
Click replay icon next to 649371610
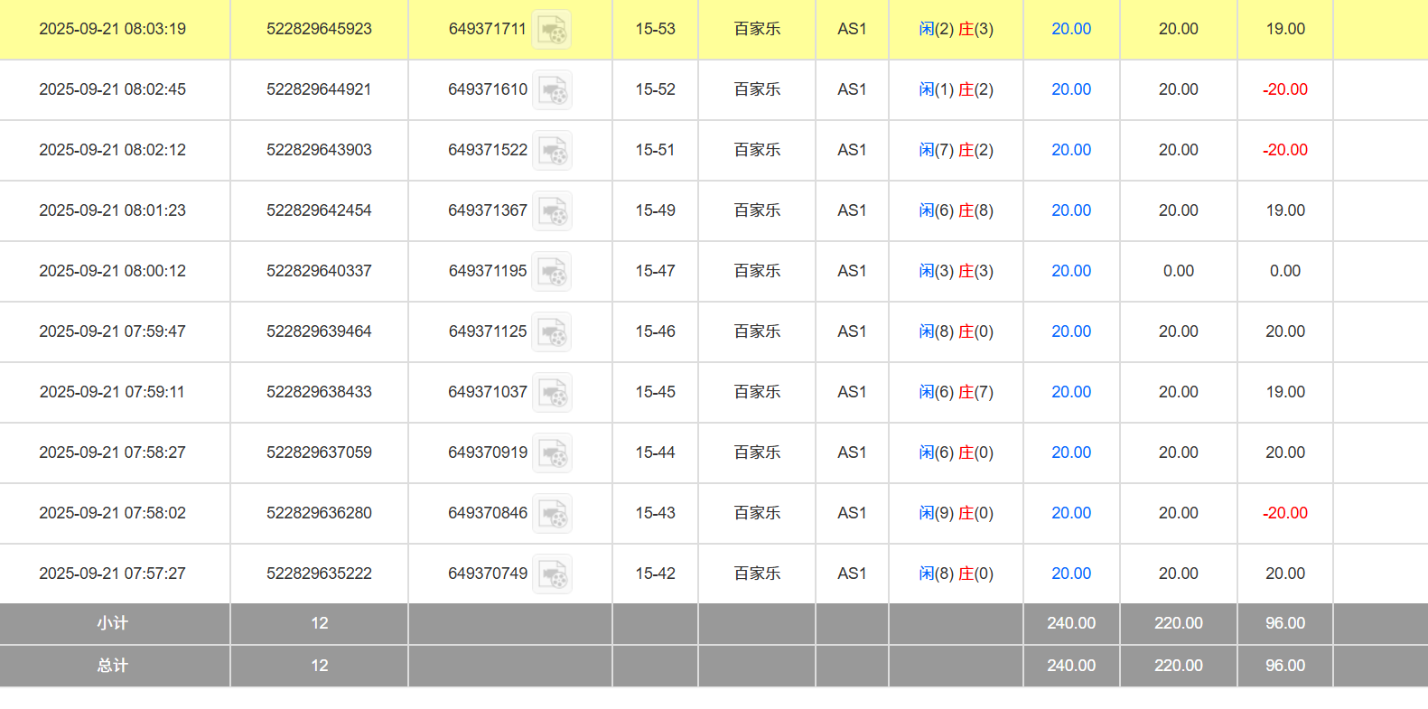coord(551,90)
